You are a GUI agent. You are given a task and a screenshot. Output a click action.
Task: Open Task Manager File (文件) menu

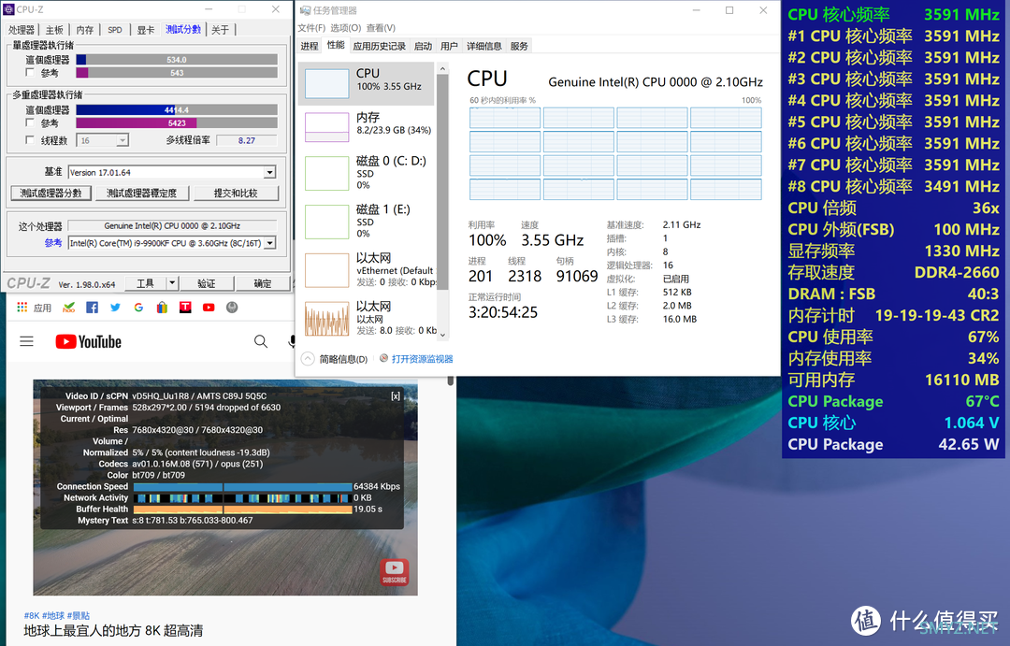pyautogui.click(x=311, y=28)
